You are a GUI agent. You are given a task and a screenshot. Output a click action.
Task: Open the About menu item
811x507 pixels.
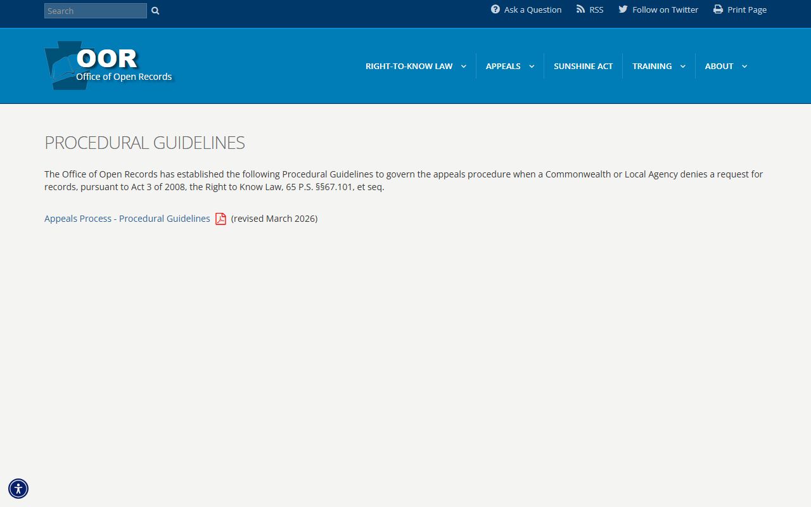tap(719, 67)
